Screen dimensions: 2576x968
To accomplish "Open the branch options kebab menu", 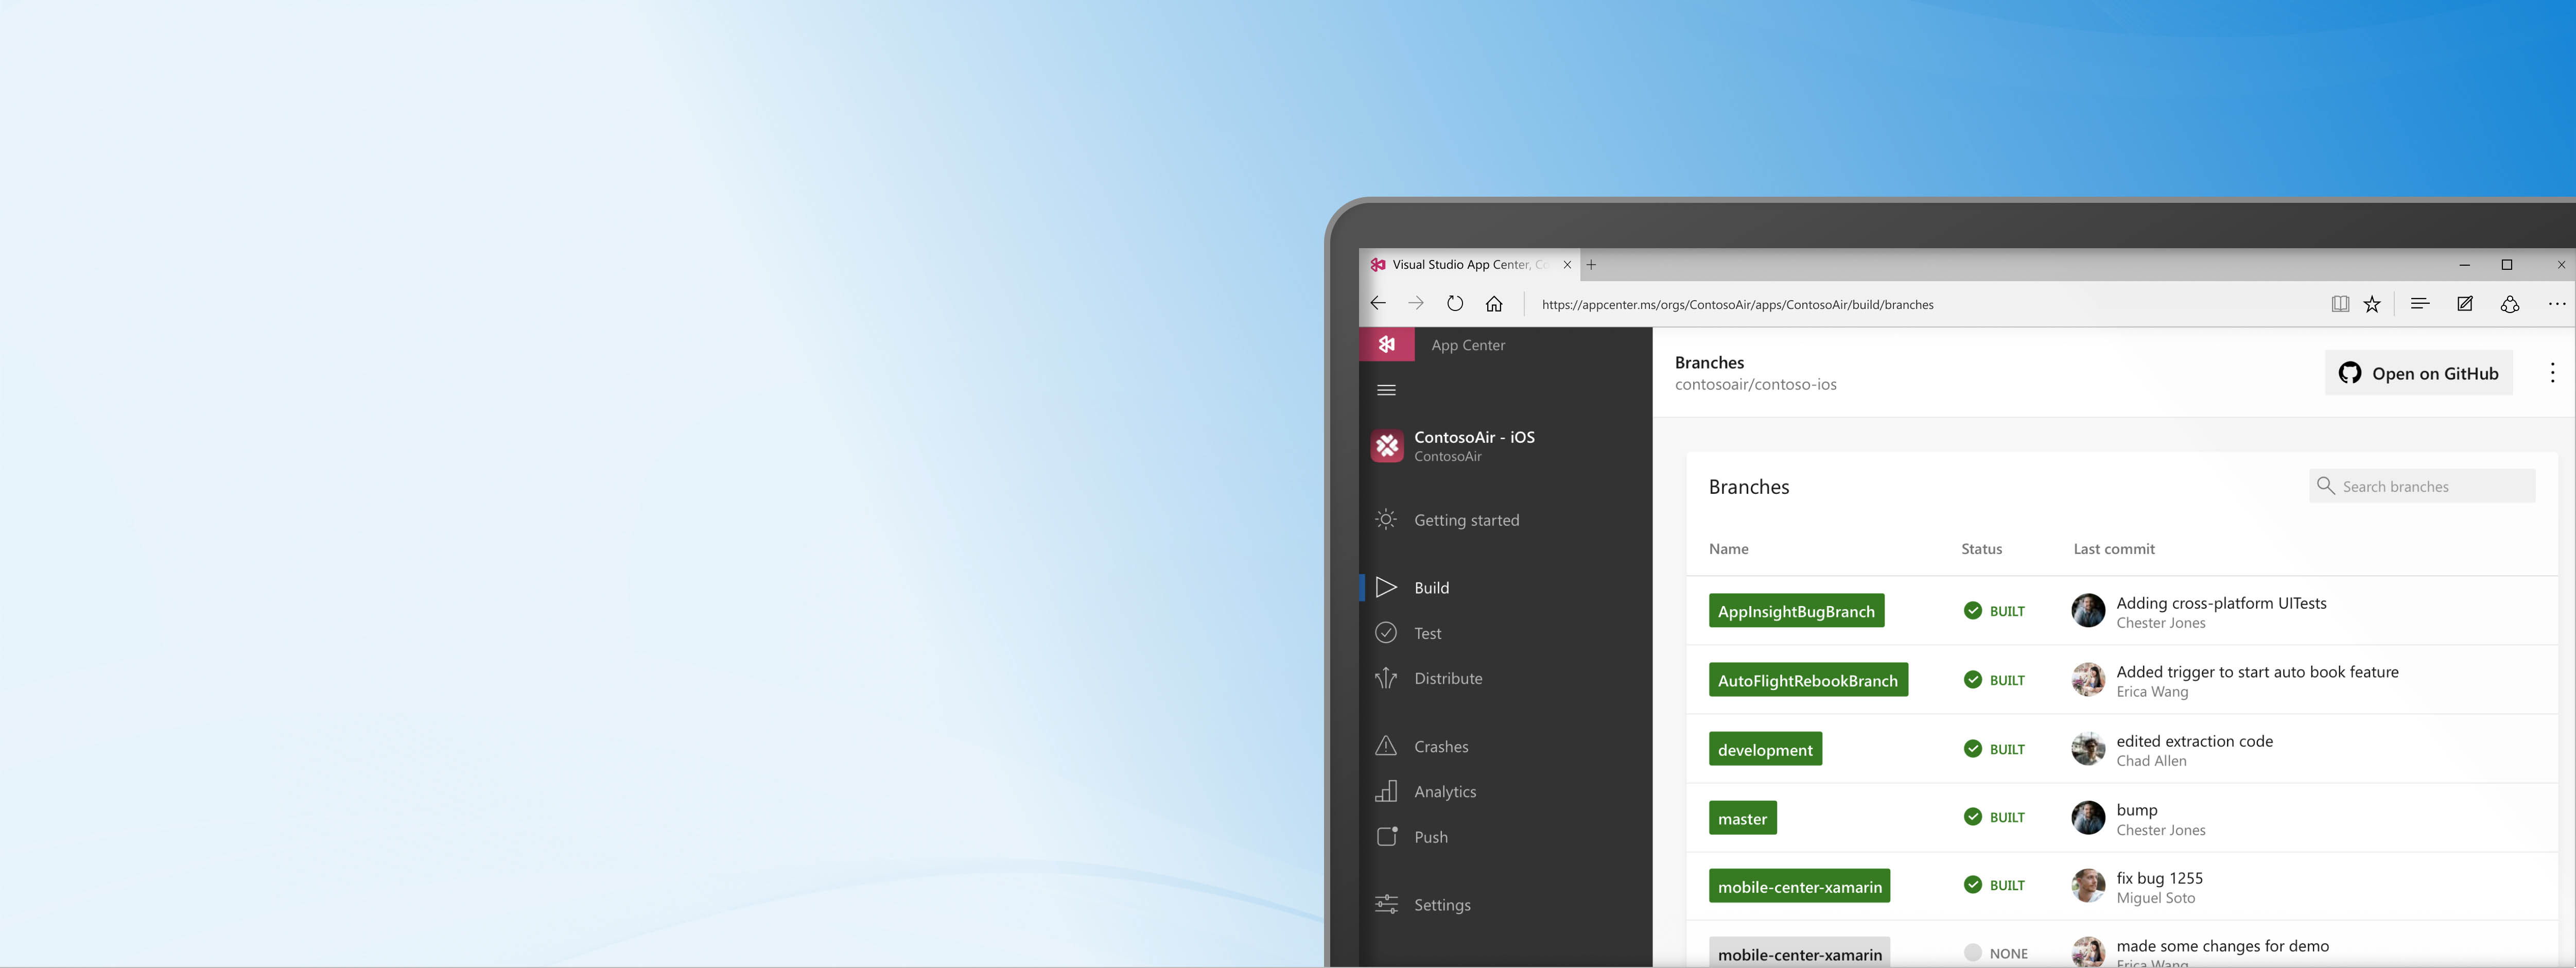I will (x=2553, y=372).
